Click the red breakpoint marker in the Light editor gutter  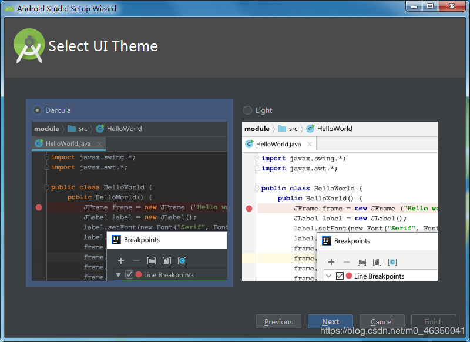point(249,208)
